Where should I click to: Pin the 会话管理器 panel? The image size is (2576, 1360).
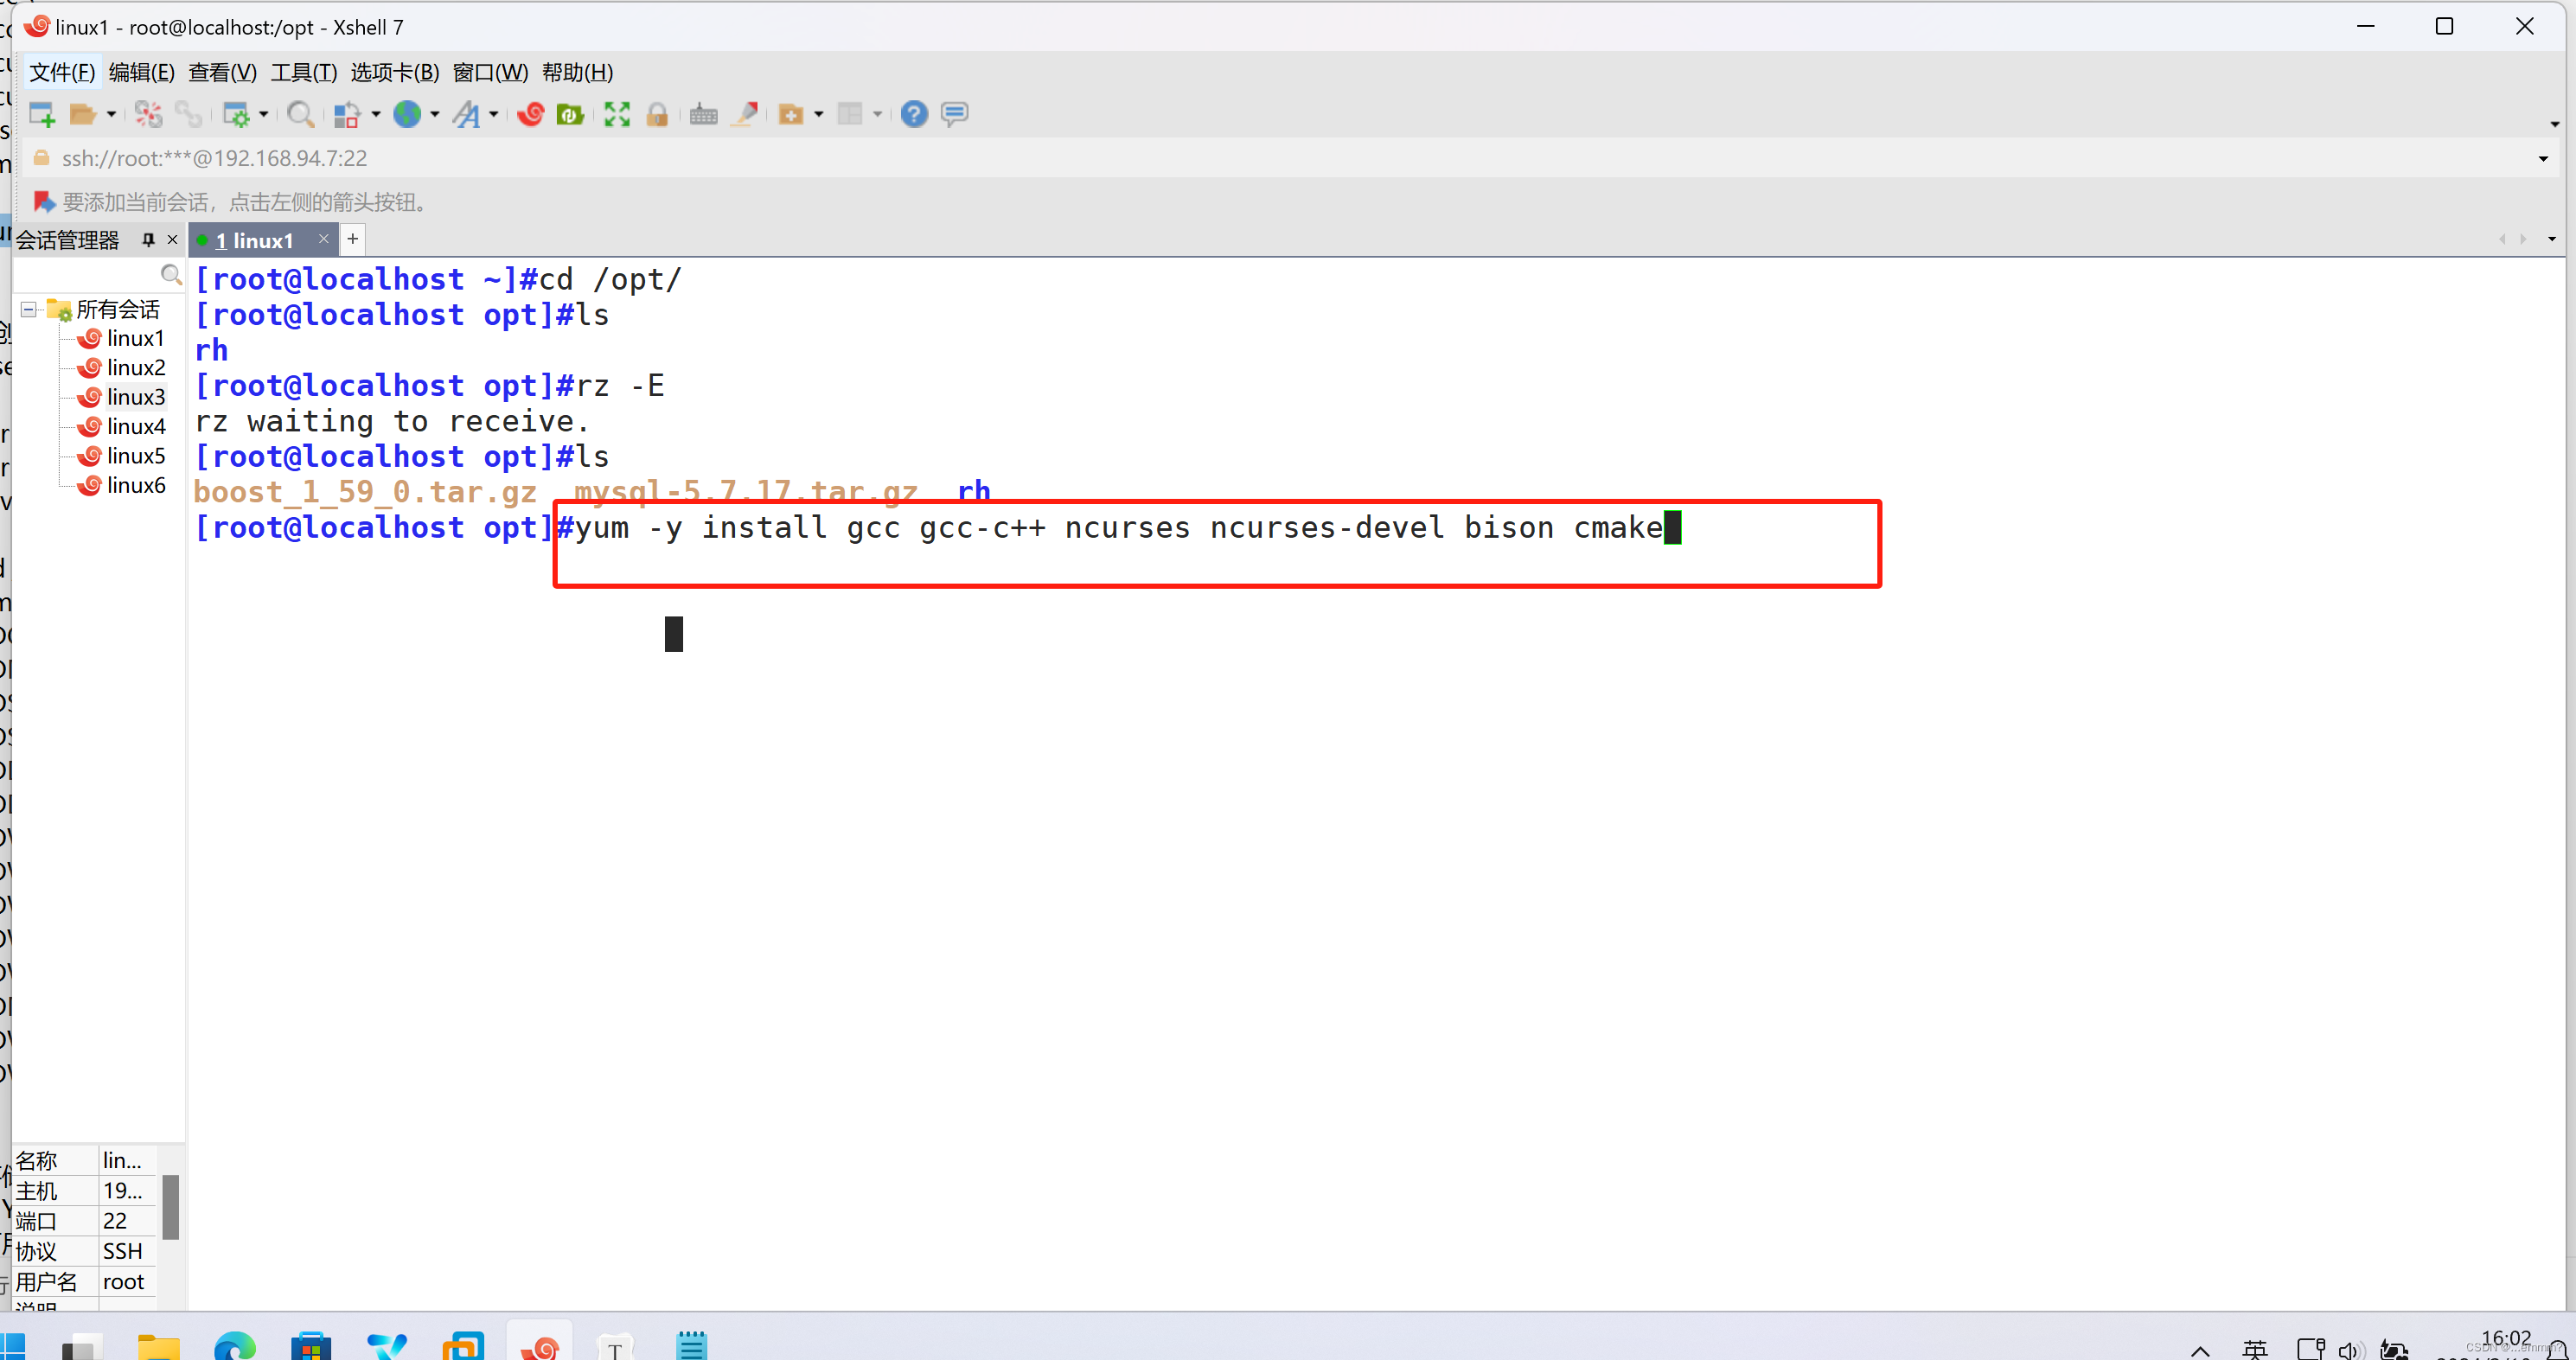[x=149, y=239]
